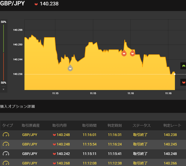Select the second red trade marker on chart
The image size is (186, 166).
(133, 53)
